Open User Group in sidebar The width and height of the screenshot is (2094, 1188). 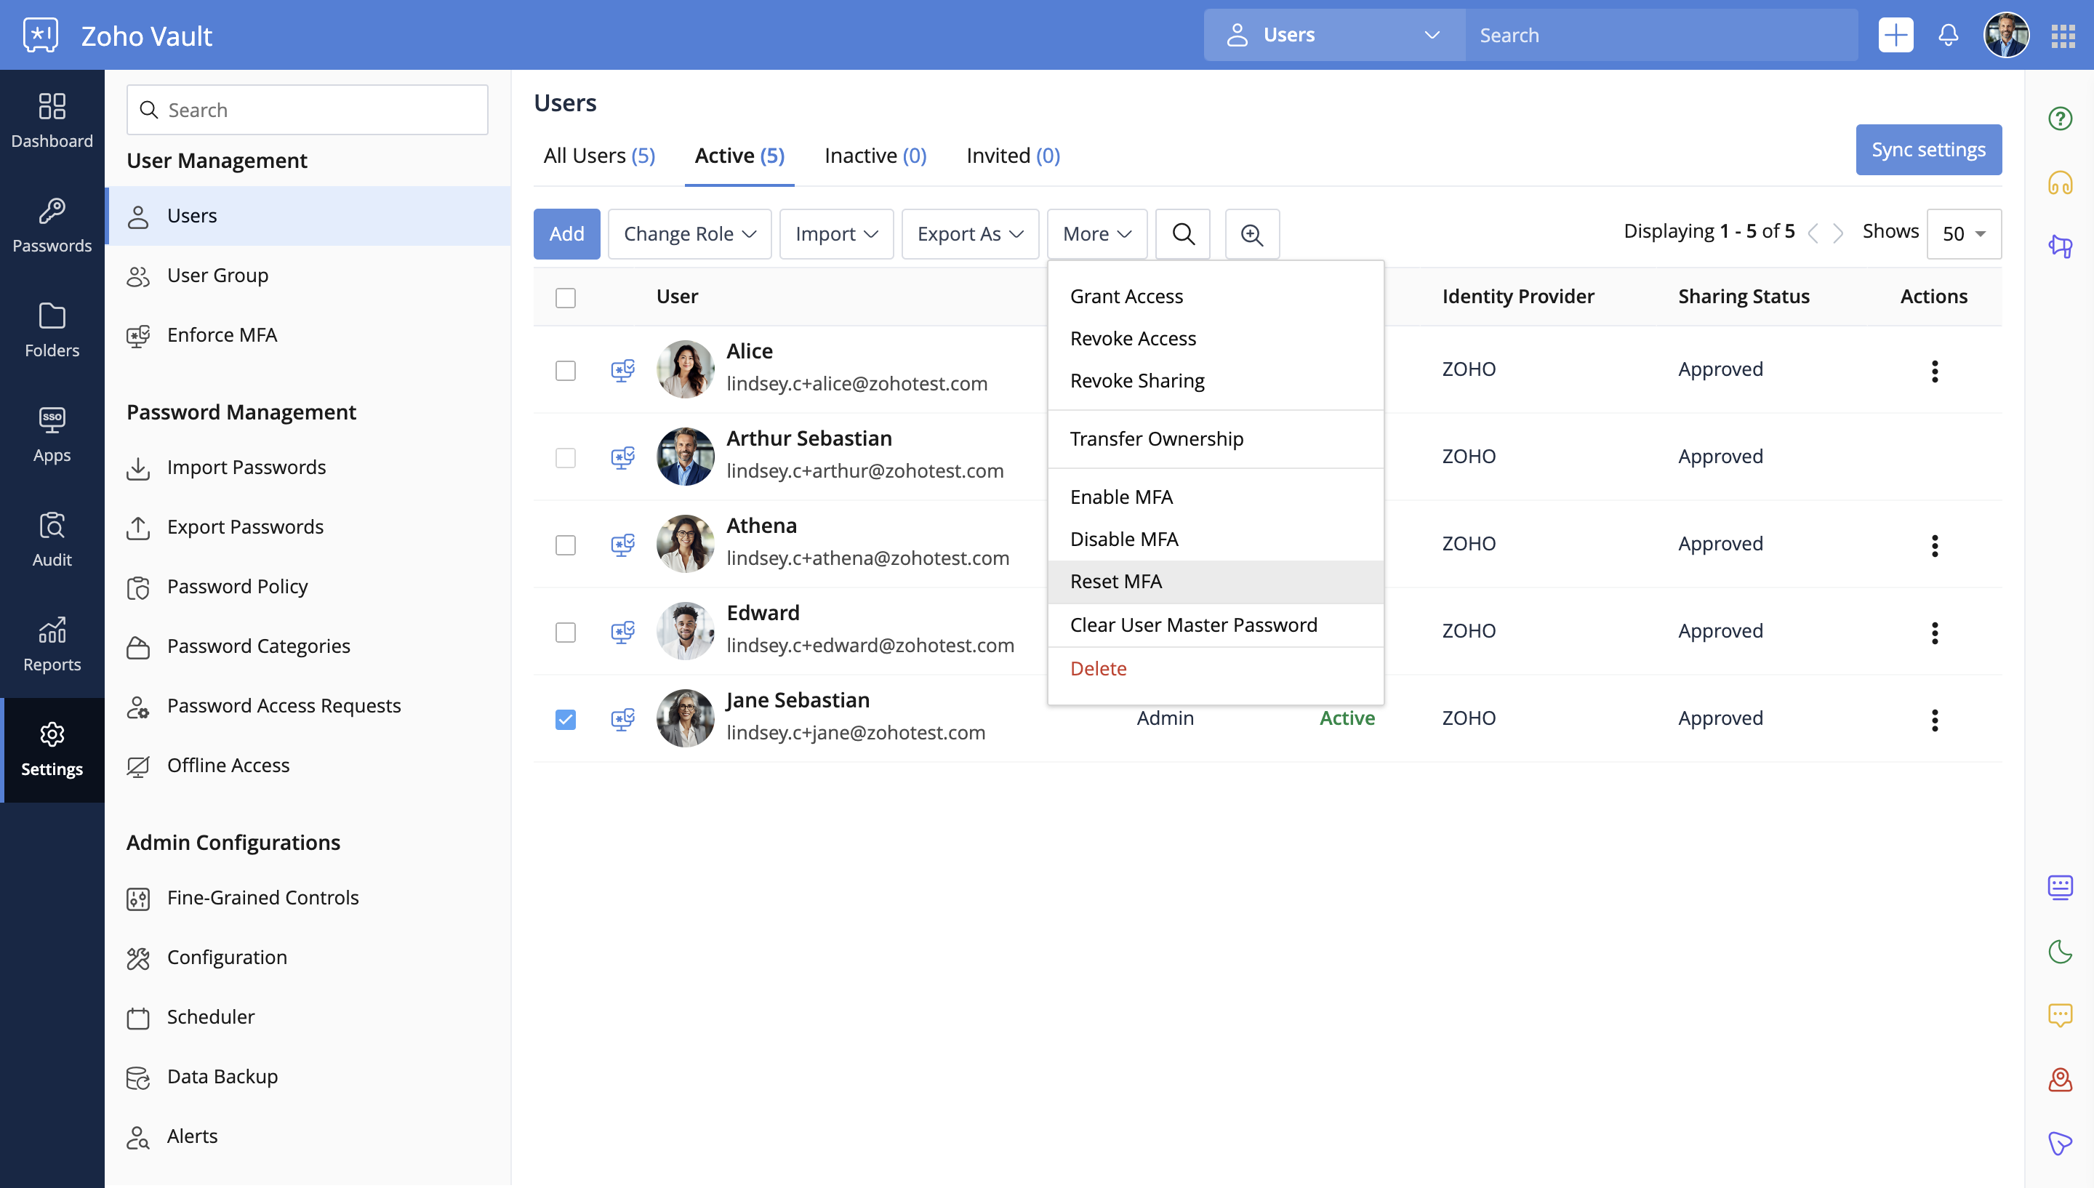coord(308,275)
